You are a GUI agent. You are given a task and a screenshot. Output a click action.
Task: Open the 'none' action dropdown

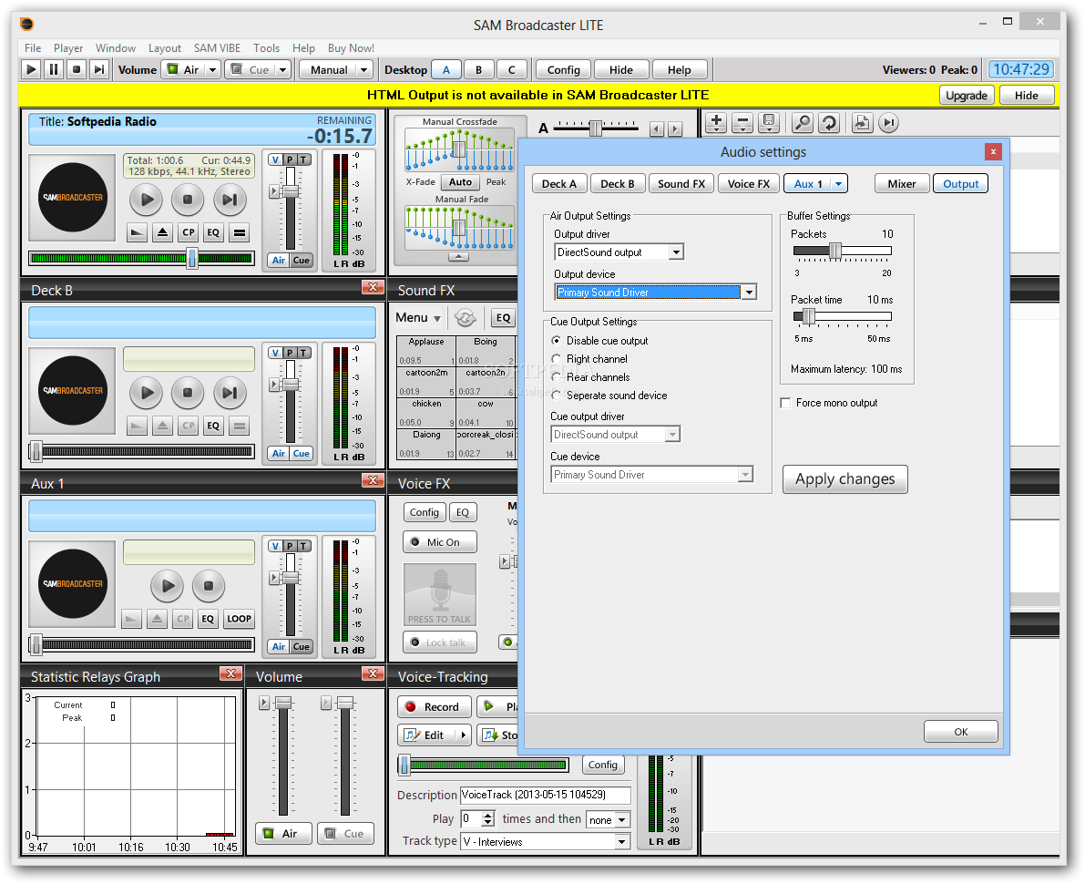pos(622,819)
